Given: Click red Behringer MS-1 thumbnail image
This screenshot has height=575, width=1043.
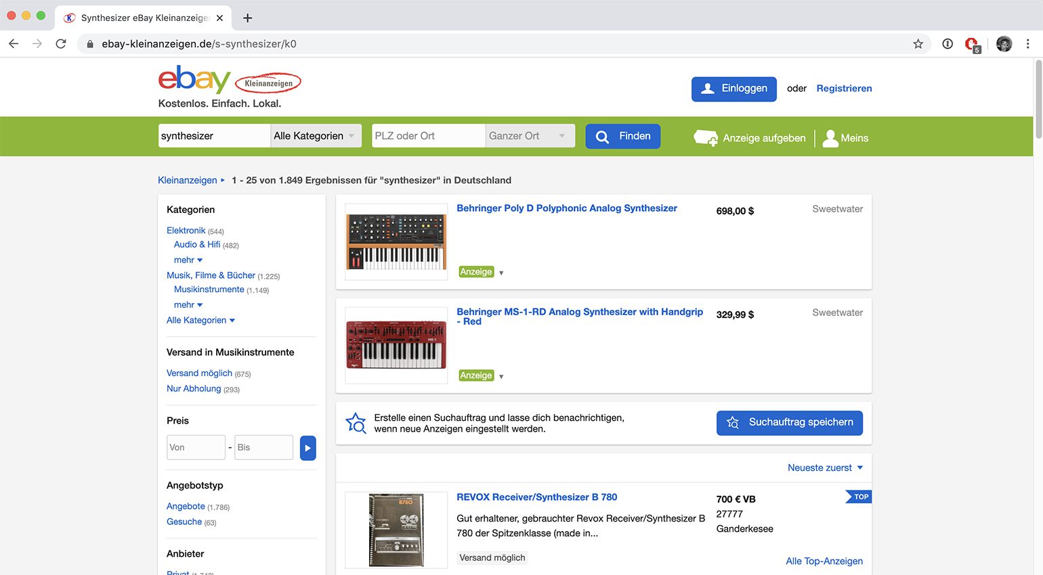Looking at the screenshot, I should 396,346.
